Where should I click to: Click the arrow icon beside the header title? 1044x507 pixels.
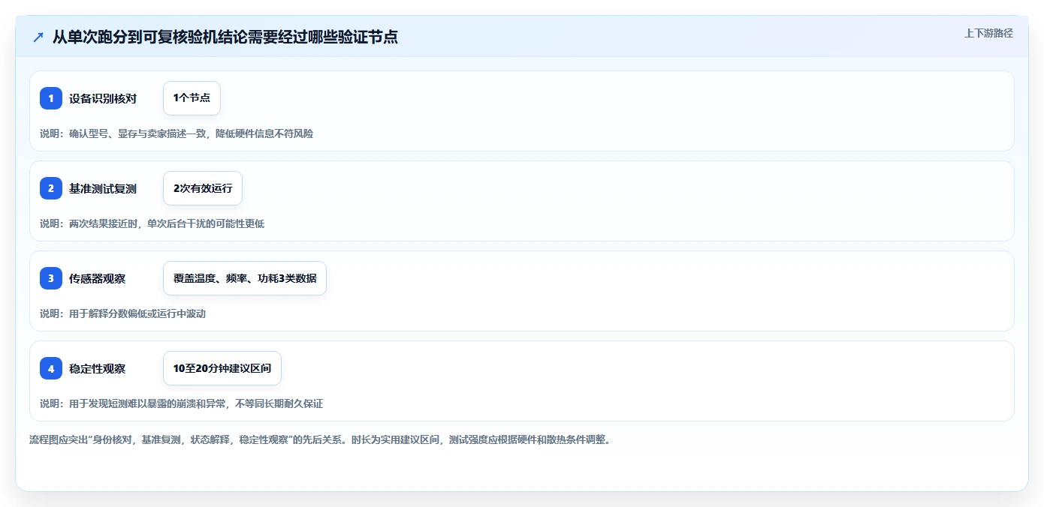(x=38, y=37)
